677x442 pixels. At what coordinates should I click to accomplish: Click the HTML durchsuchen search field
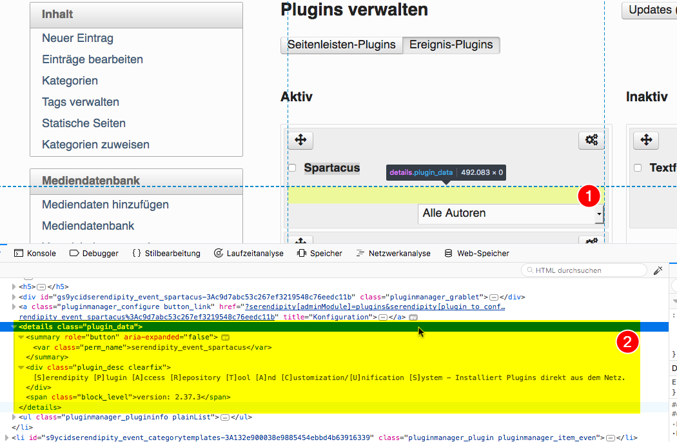pyautogui.click(x=584, y=270)
